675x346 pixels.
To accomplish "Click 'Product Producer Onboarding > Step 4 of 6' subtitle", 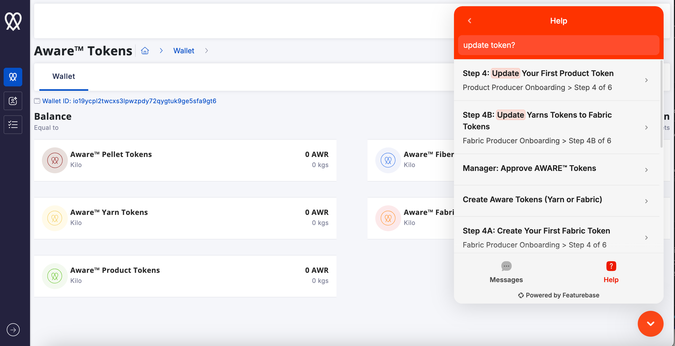I will (x=537, y=87).
